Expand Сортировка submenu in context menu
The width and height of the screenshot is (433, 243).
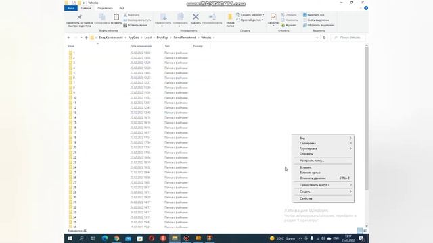(x=323, y=143)
